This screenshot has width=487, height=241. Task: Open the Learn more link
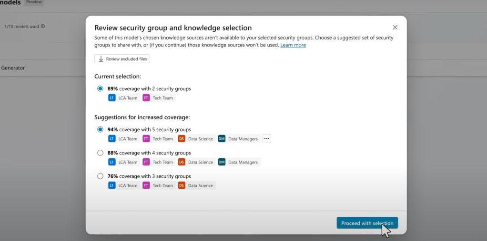(293, 45)
